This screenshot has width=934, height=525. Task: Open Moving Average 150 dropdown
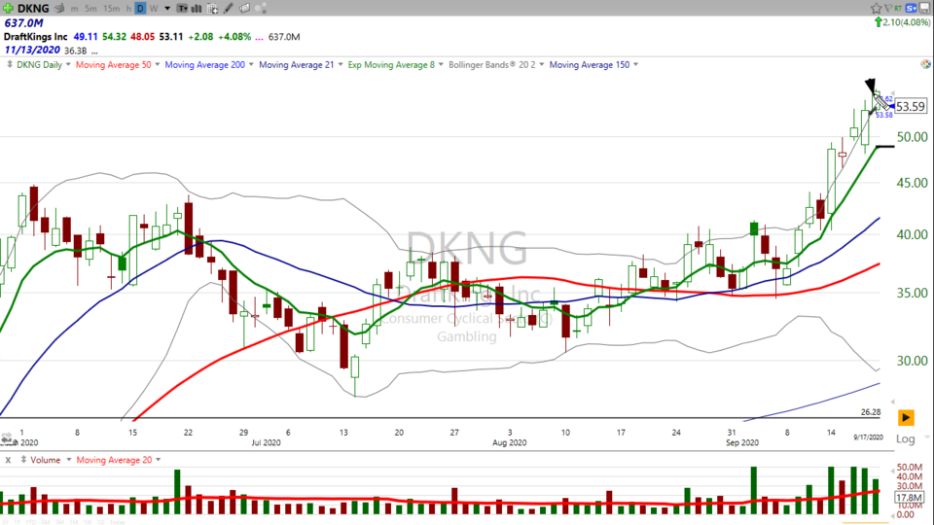(x=635, y=64)
